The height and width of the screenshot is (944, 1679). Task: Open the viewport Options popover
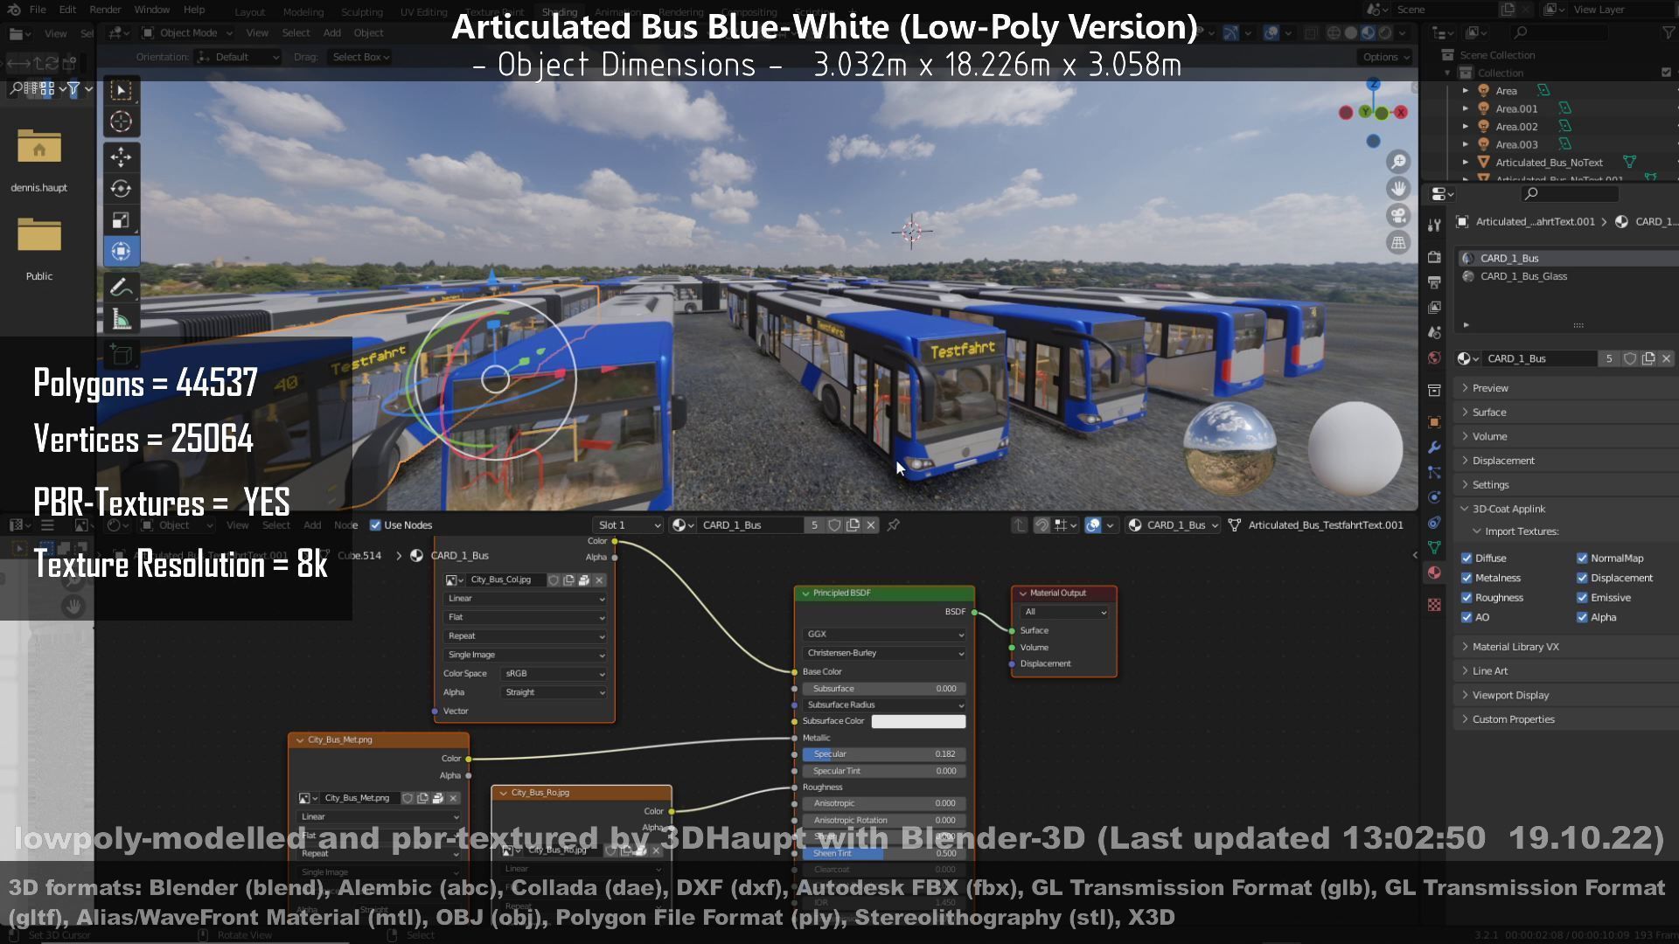click(1386, 57)
